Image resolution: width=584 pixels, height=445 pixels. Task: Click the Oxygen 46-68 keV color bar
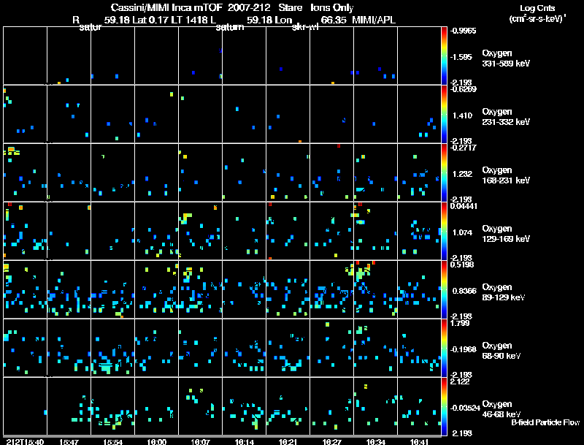pos(444,406)
